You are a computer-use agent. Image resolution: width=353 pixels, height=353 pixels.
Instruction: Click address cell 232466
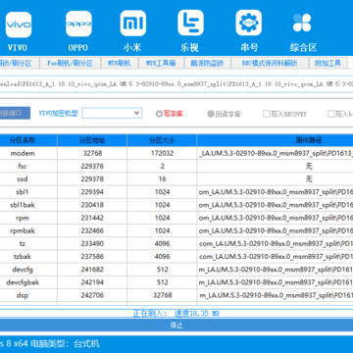[92, 230]
